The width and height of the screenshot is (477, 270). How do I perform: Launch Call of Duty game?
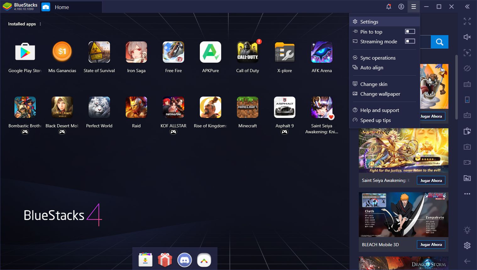pyautogui.click(x=248, y=52)
